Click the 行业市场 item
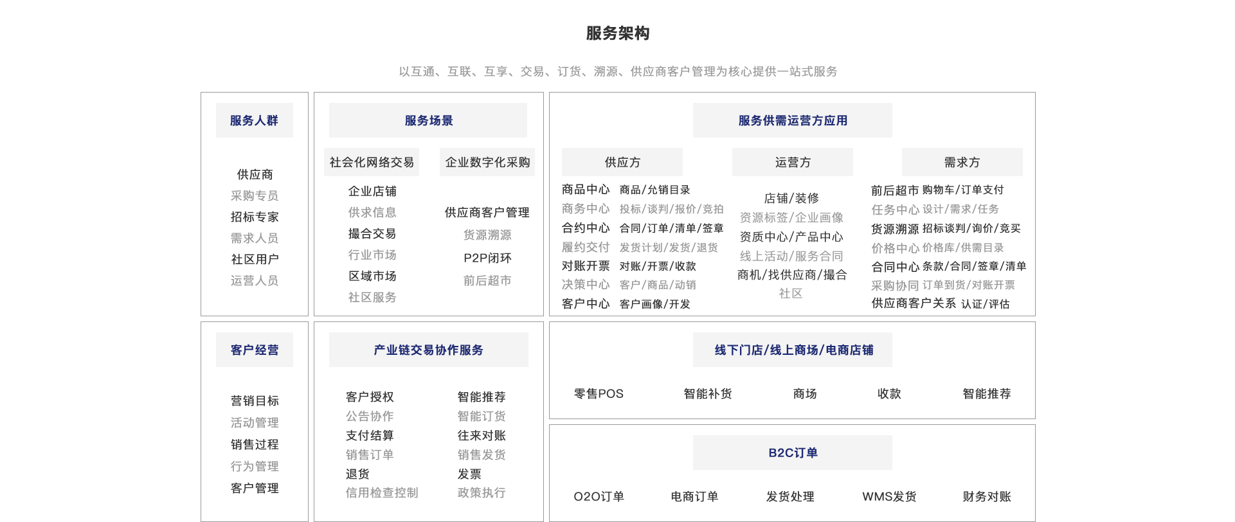The width and height of the screenshot is (1235, 522). click(x=372, y=255)
